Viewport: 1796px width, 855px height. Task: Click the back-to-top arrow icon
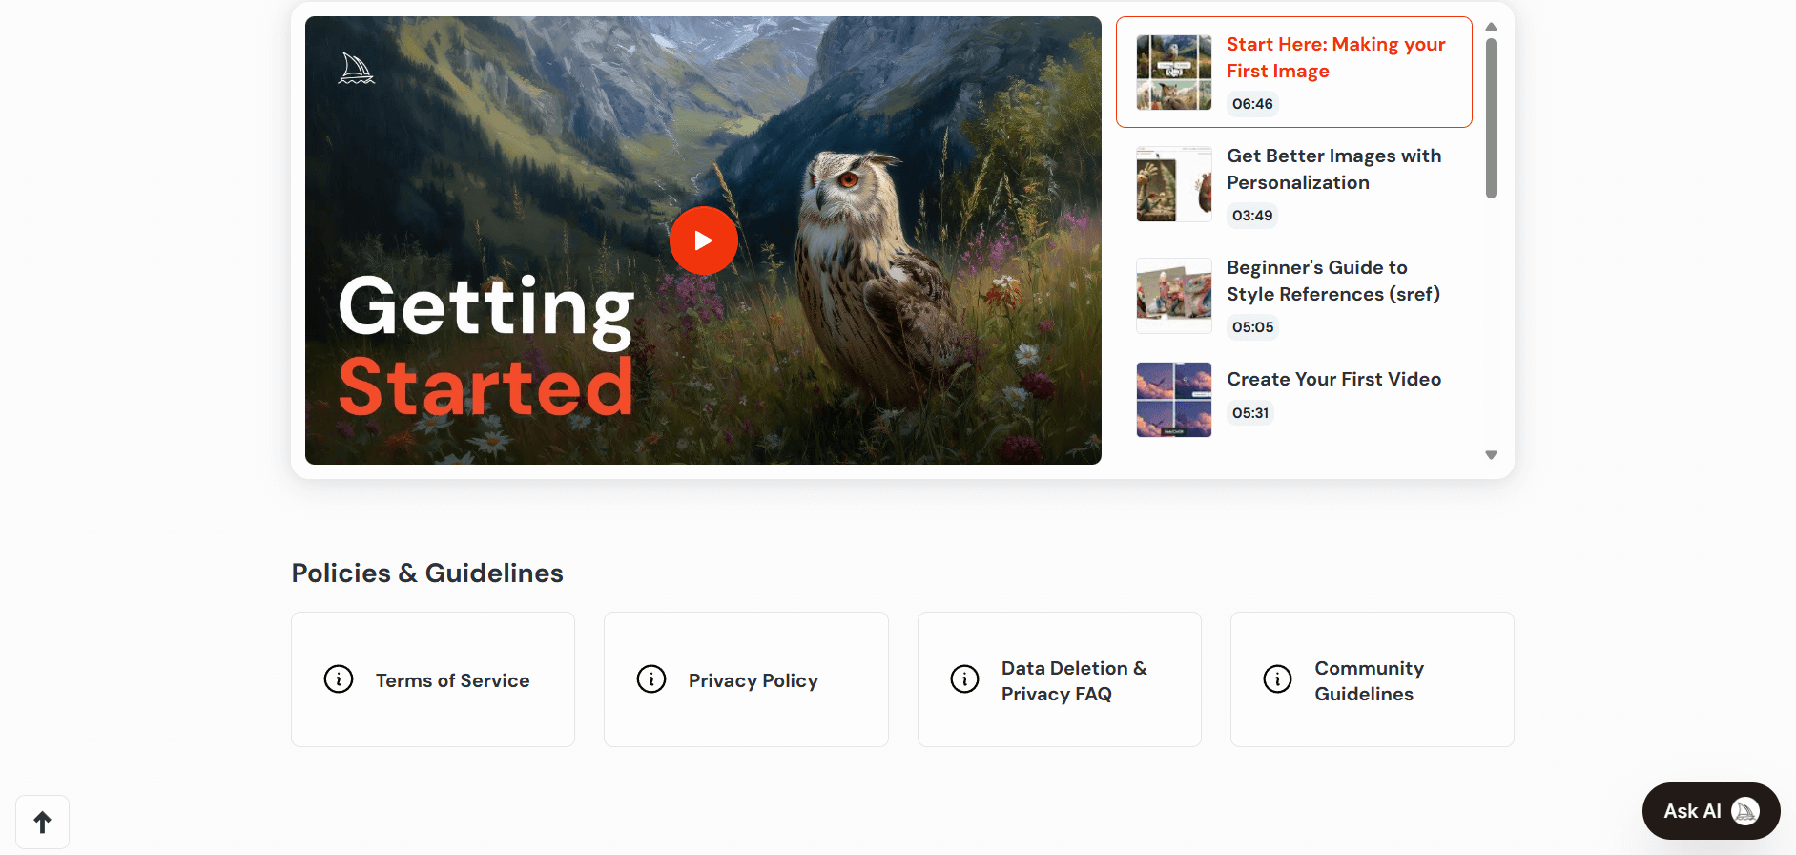(42, 822)
